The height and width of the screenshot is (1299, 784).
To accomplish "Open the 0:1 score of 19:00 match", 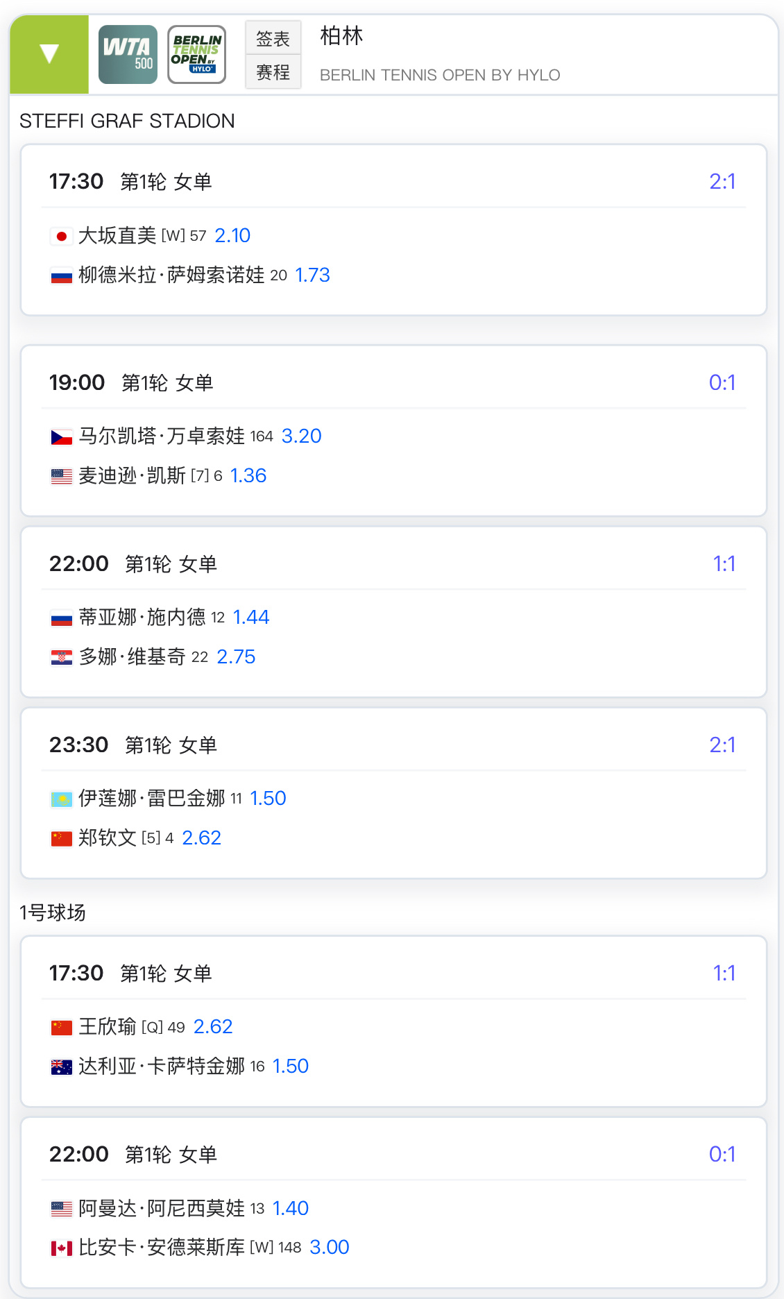I will (722, 383).
